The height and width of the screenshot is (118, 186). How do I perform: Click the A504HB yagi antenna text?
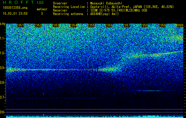tap(104, 14)
